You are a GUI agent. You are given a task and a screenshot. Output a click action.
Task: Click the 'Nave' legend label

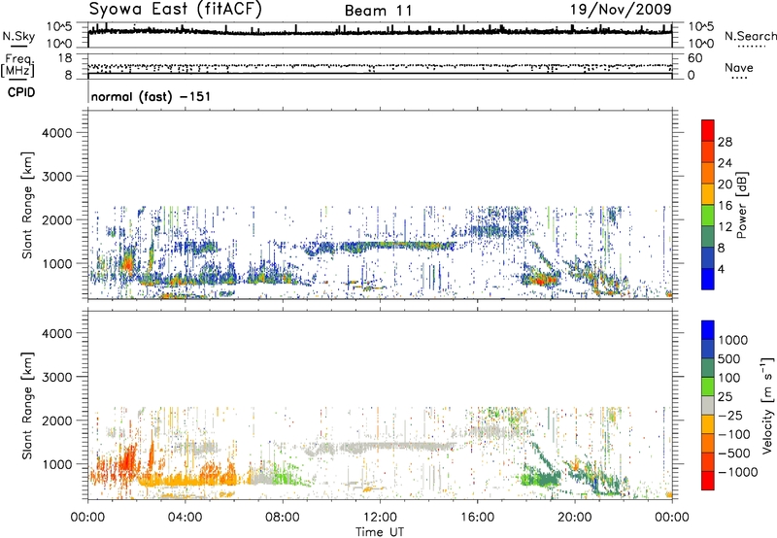click(738, 67)
